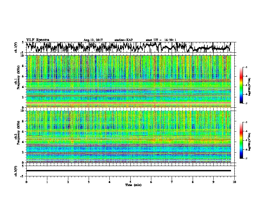Image resolution: width=264 pixels, height=204 pixels.
Task: Click the 'start UT = 16:30:1' label
Action: [x=161, y=40]
